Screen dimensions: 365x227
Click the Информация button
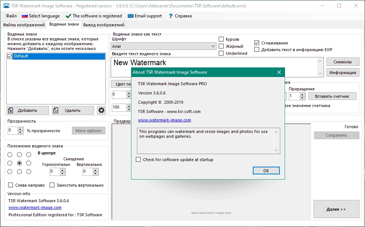[343, 73]
